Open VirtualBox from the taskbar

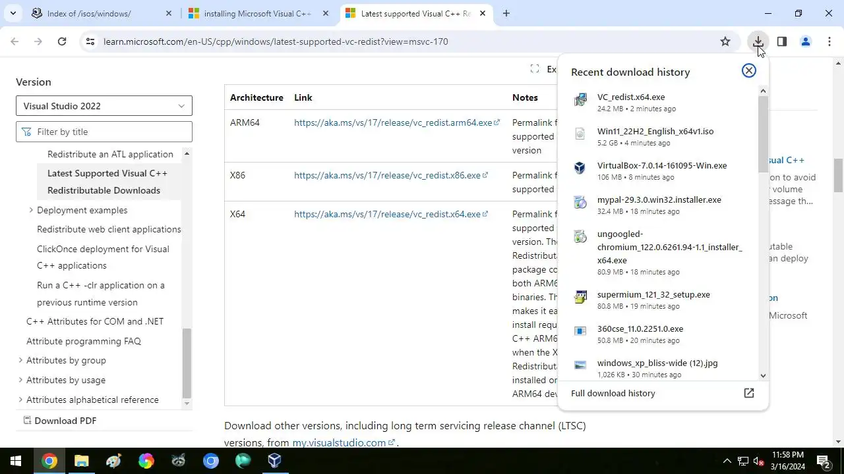(x=275, y=461)
